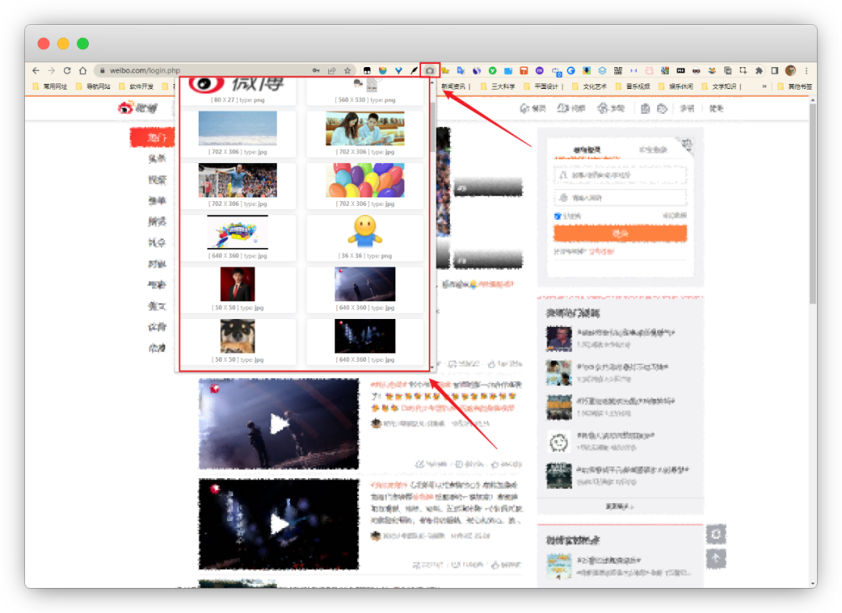Click the back-to-top arrow button
This screenshot has height=613, width=842.
(x=716, y=558)
